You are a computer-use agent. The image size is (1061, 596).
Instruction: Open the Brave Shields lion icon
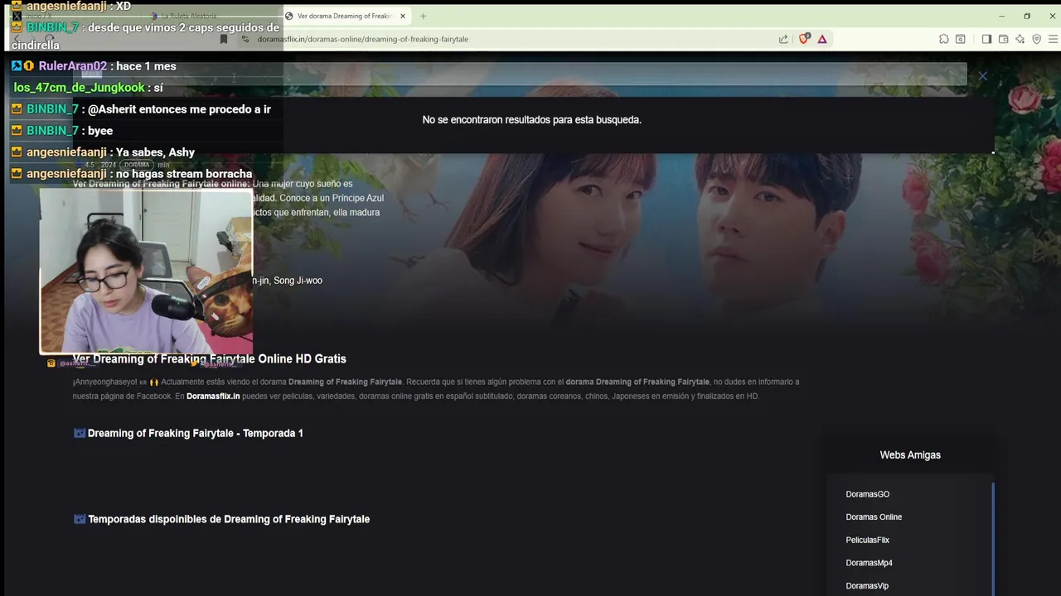[803, 39]
